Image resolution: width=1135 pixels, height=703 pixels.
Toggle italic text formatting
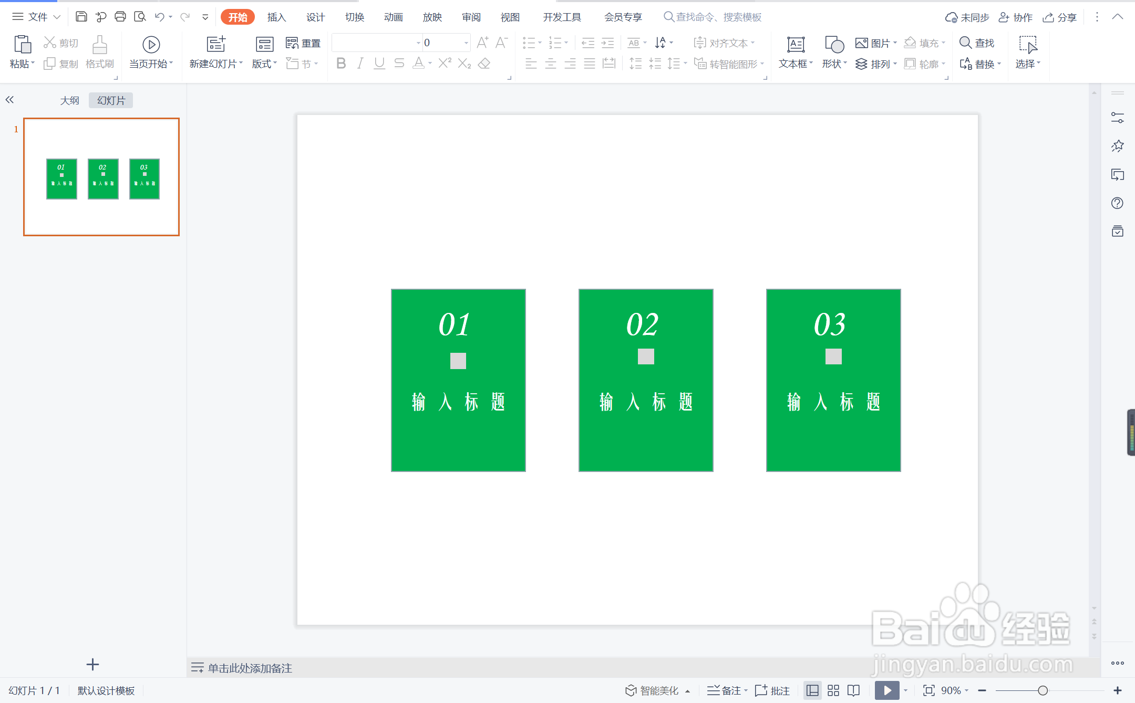point(360,64)
